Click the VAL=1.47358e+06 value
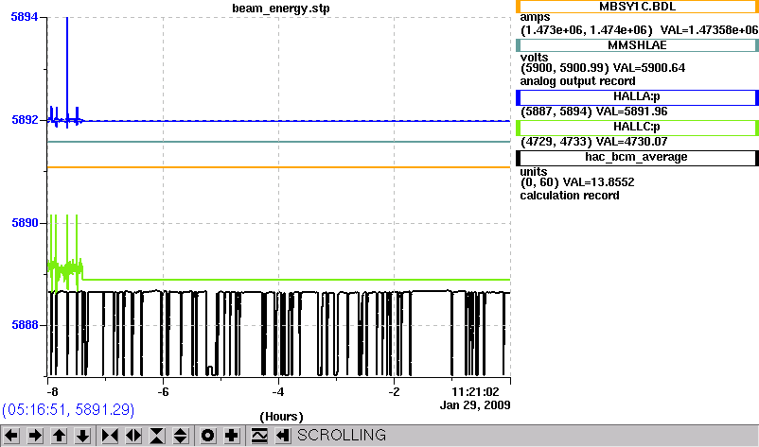This screenshot has height=447, width=759. coord(709,30)
